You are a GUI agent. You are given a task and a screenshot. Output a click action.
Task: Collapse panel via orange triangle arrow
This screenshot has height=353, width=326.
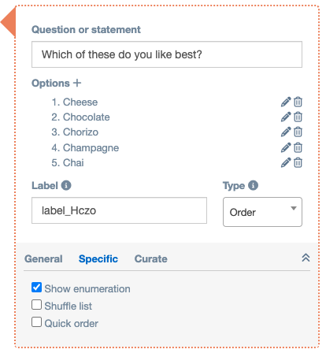tap(9, 22)
